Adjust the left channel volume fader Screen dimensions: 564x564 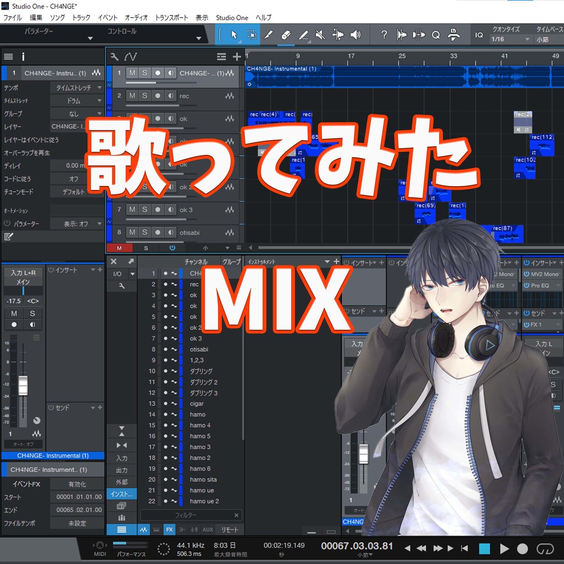click(x=23, y=386)
